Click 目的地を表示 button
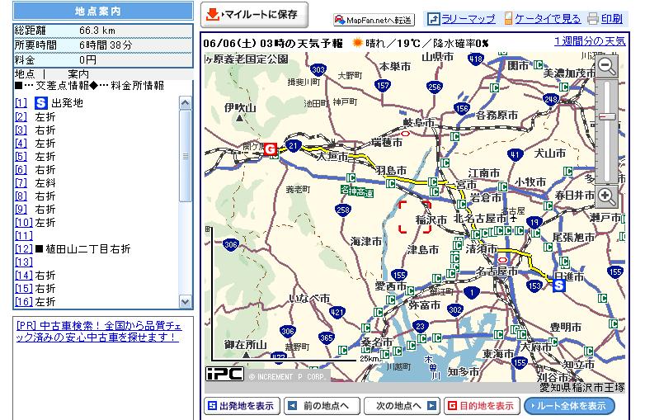Screen dimensions: 645x420 click(x=482, y=406)
